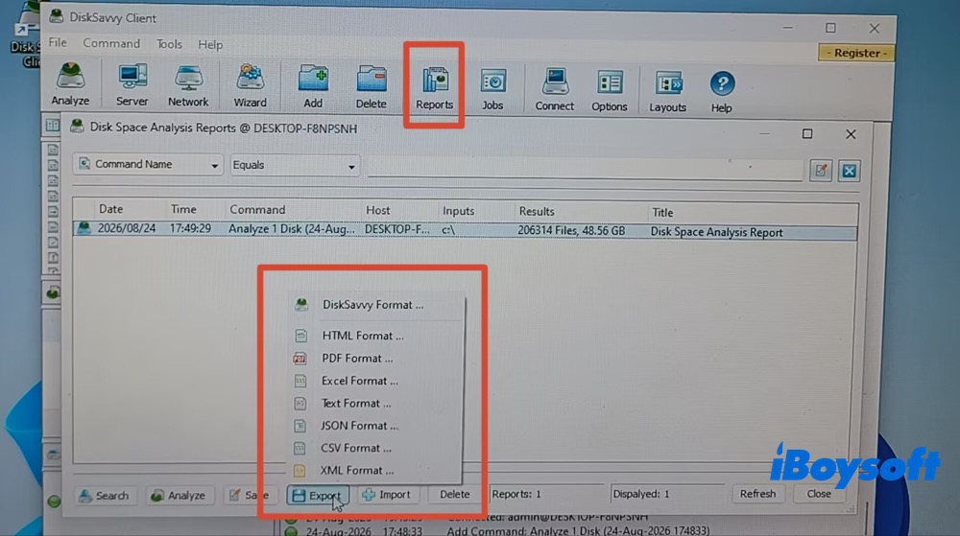
Task: Sort reports by the Date column header
Action: [110, 209]
